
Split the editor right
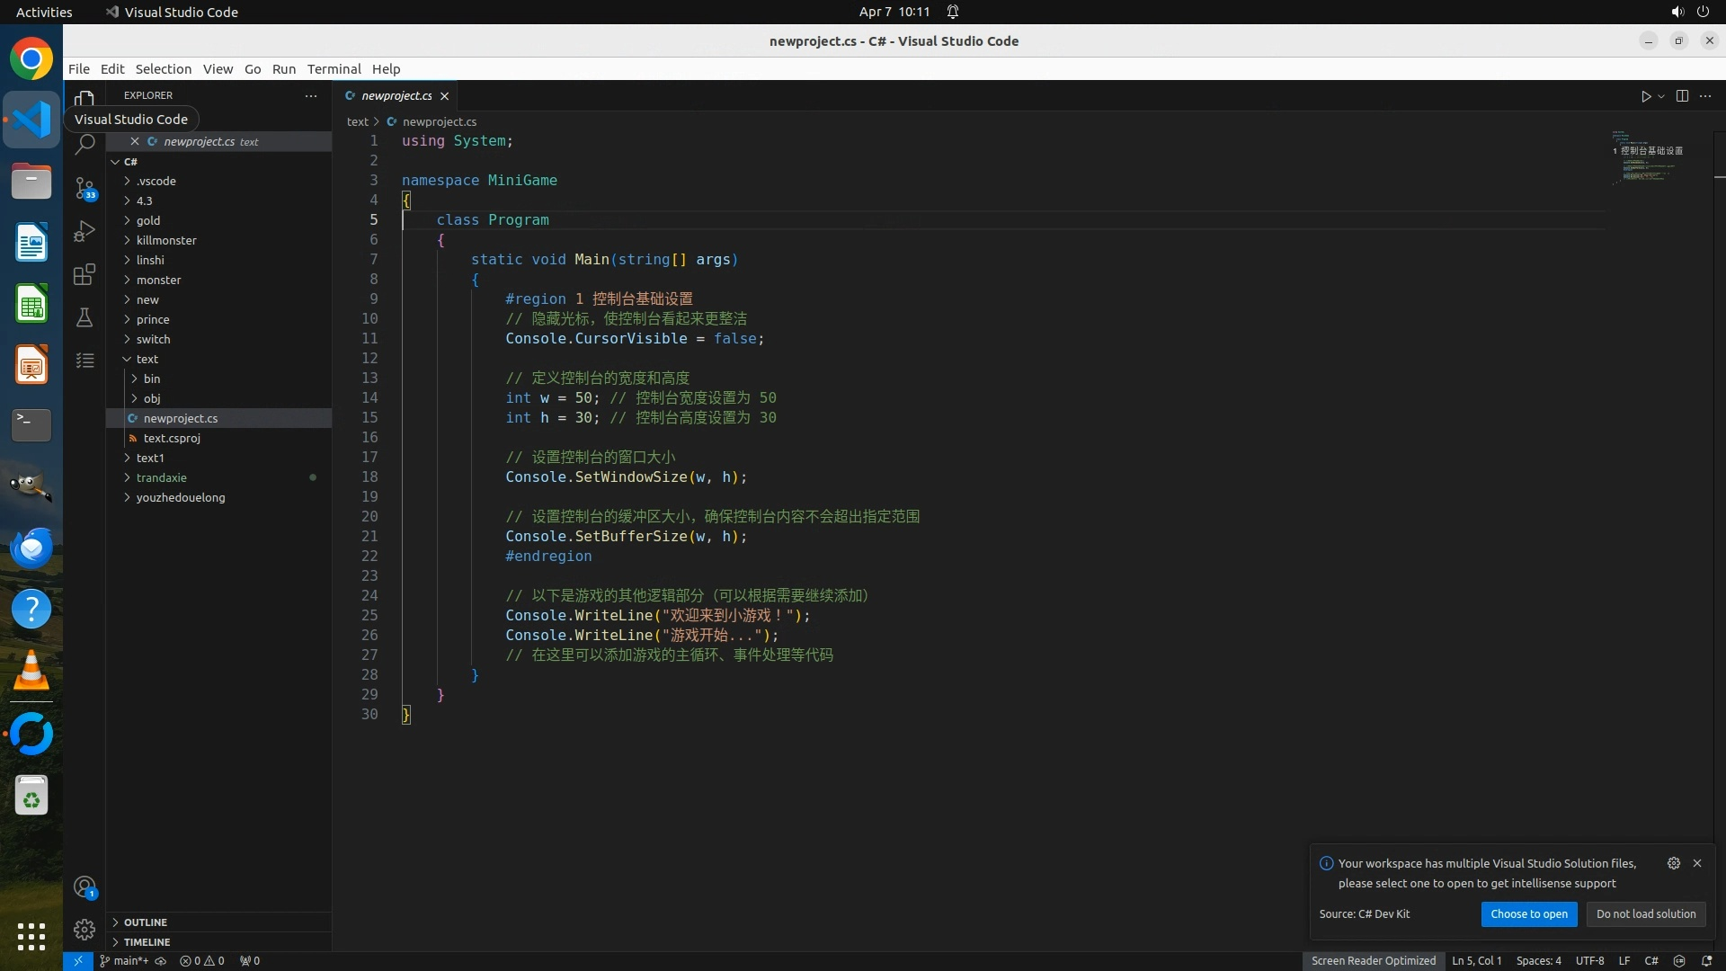pyautogui.click(x=1682, y=96)
